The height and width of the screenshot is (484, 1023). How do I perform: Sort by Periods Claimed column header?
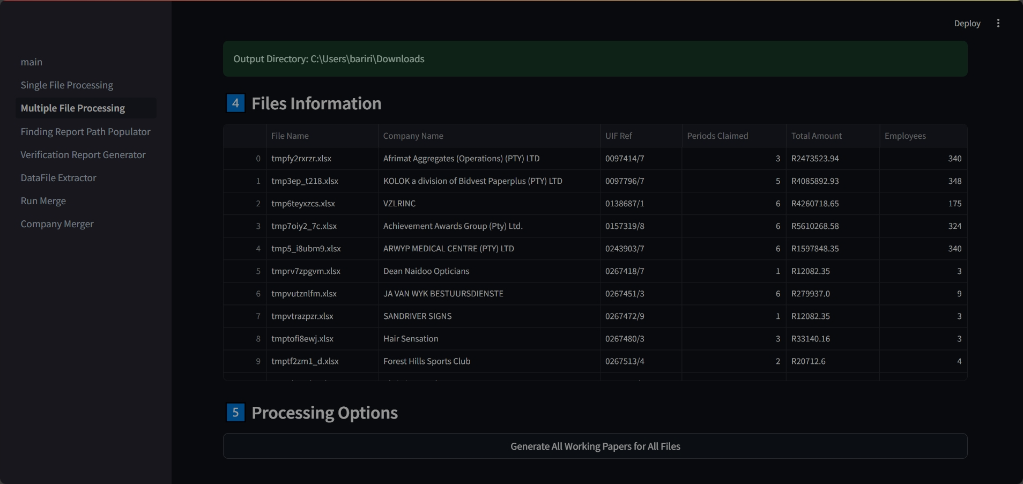[x=733, y=136]
